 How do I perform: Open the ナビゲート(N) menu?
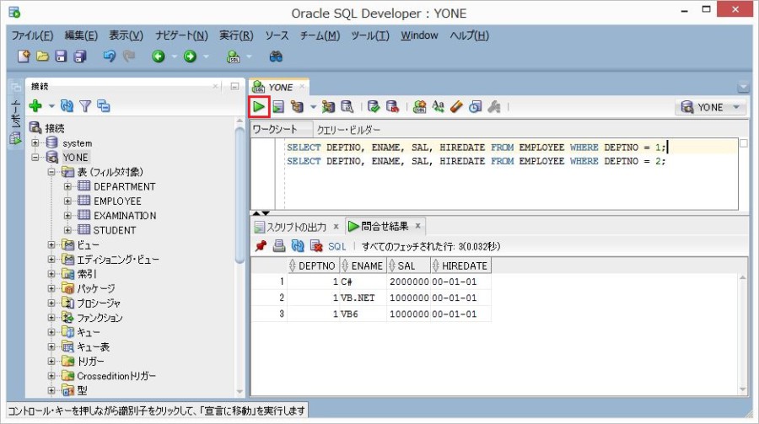pos(181,35)
